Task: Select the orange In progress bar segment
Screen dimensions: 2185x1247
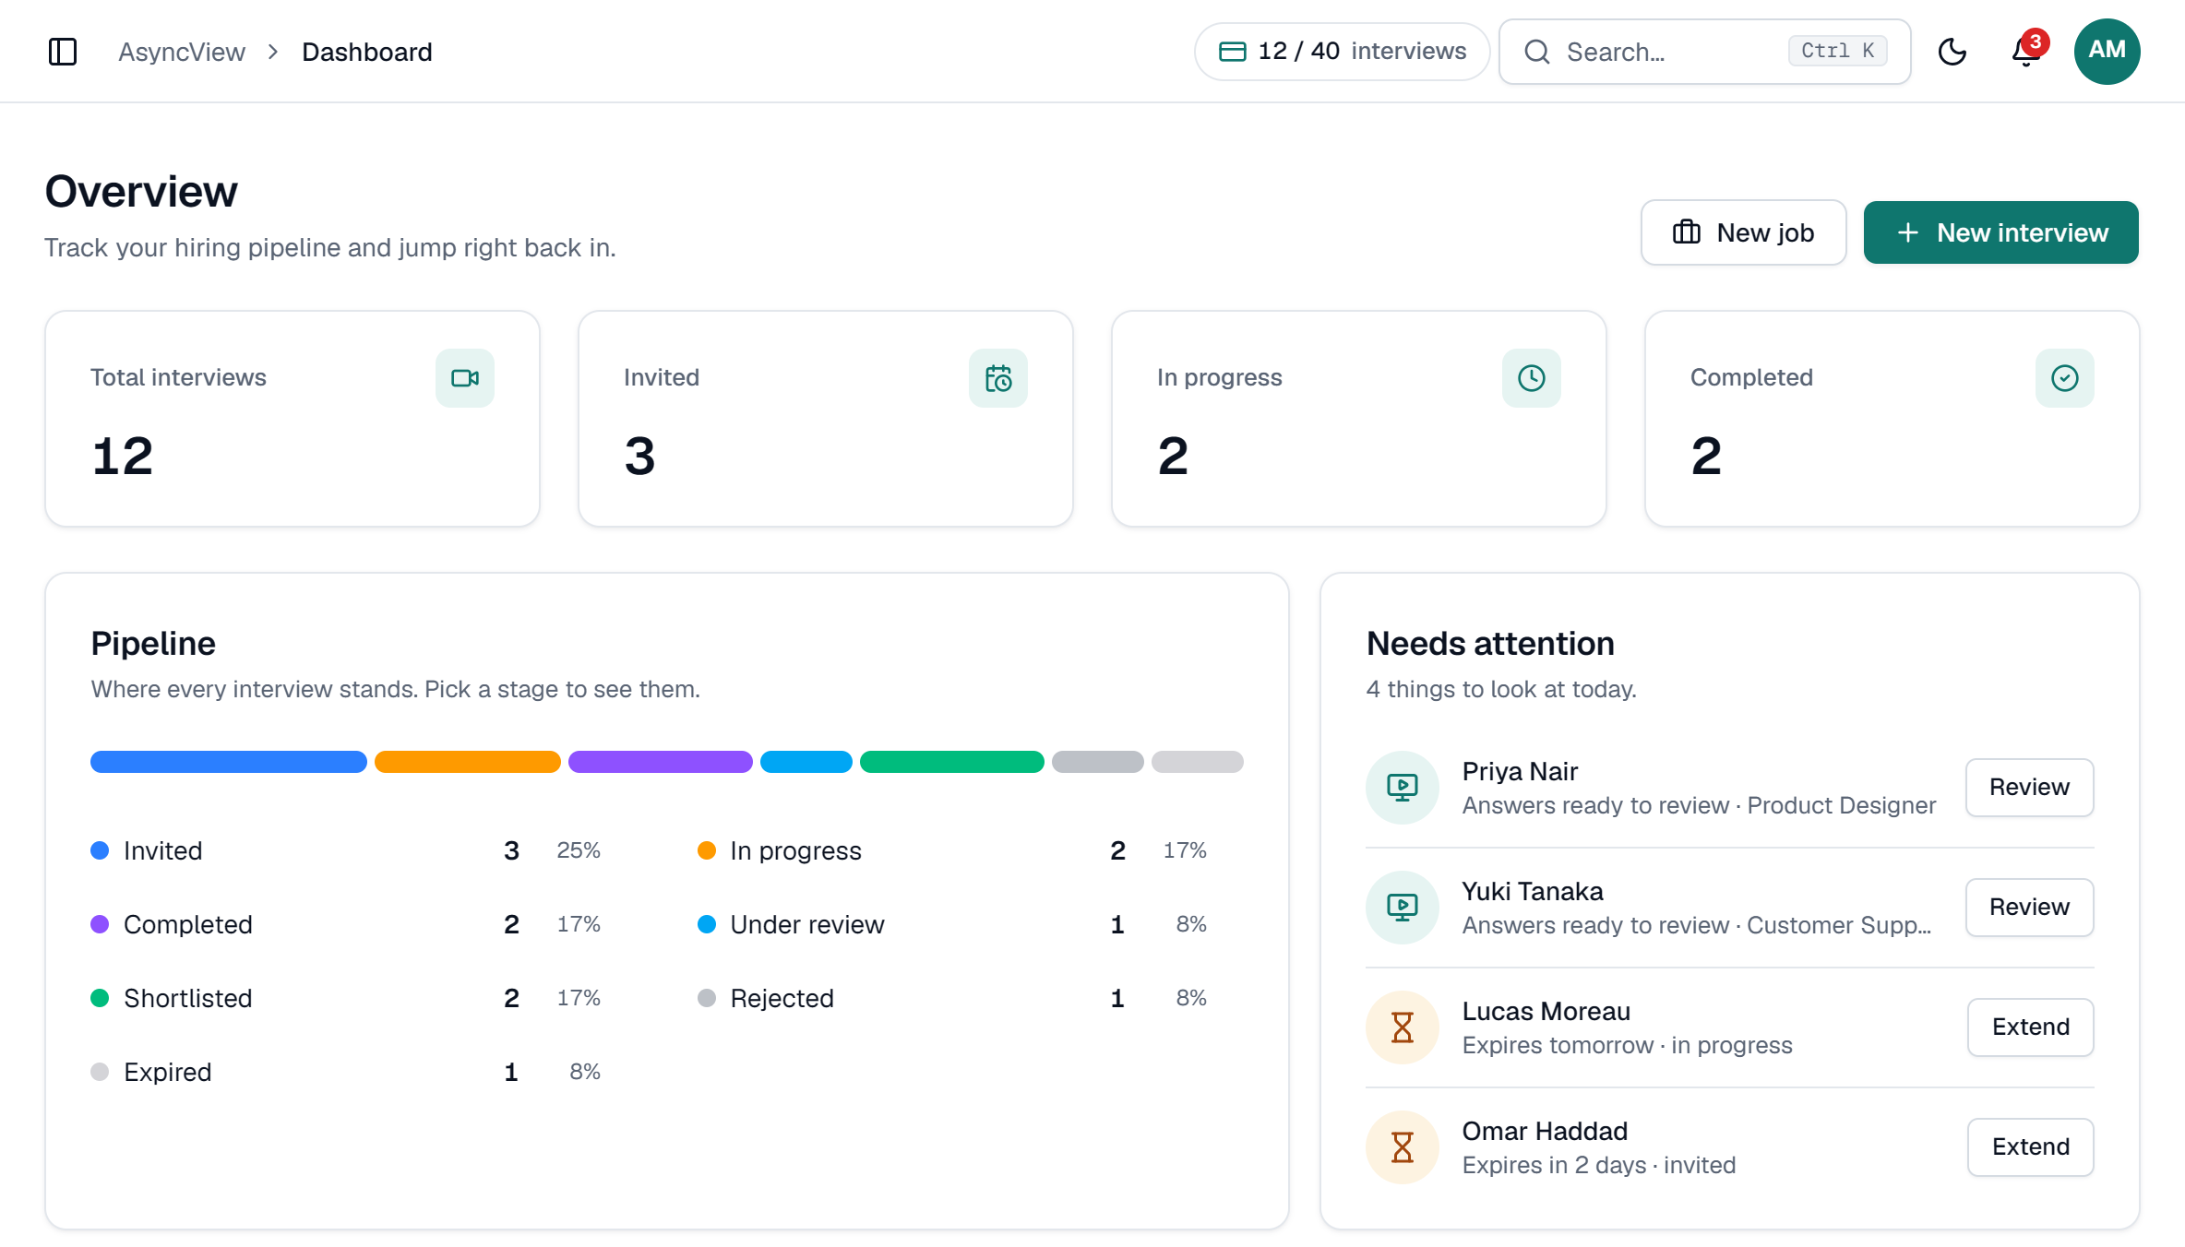Action: 468,762
